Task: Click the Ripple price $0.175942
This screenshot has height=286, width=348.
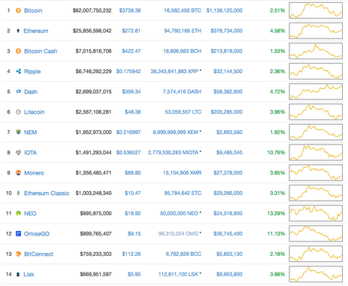Action: (x=129, y=71)
